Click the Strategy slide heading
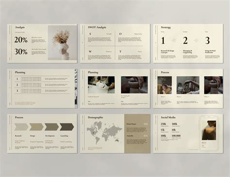 pos(165,27)
